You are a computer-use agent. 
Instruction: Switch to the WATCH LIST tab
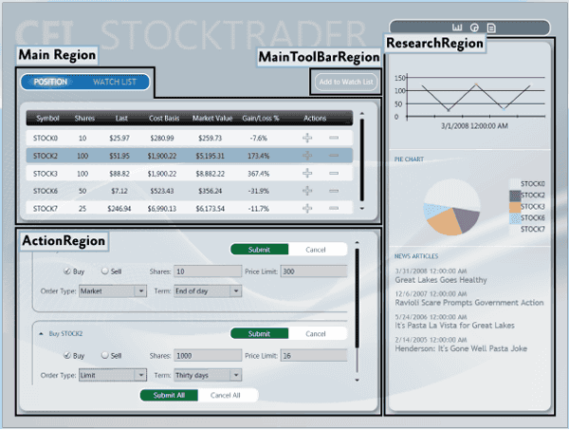115,82
